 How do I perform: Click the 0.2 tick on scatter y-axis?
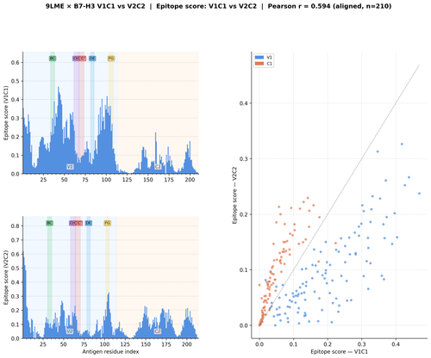(x=244, y=214)
